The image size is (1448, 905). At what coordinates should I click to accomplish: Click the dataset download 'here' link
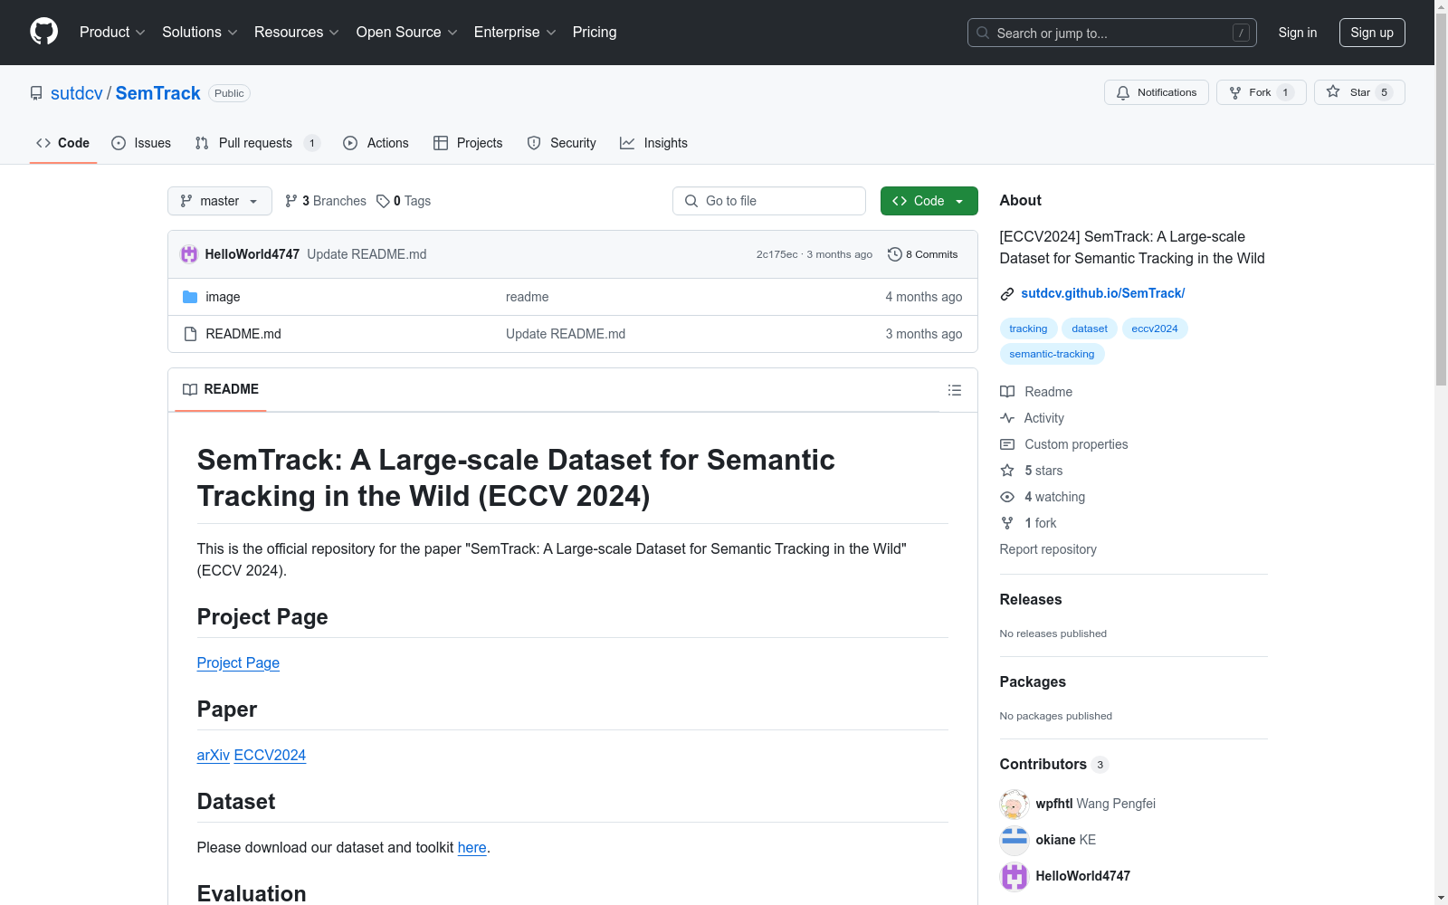[472, 847]
